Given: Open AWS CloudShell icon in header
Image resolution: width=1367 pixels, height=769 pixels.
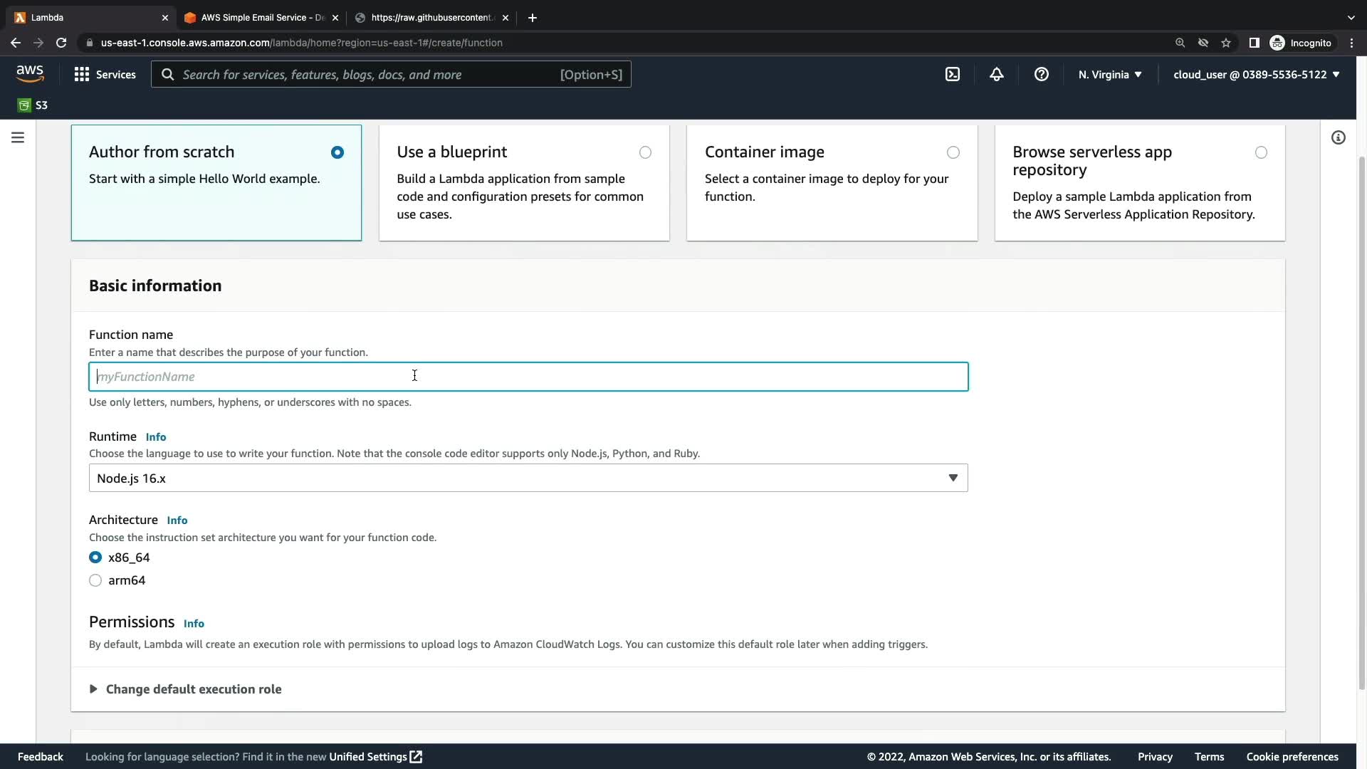Looking at the screenshot, I should pyautogui.click(x=953, y=74).
